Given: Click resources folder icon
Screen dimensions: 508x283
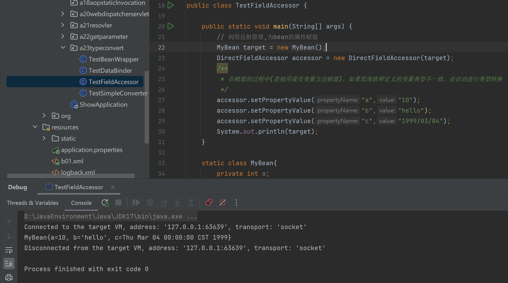Looking at the screenshot, I should tap(46, 127).
